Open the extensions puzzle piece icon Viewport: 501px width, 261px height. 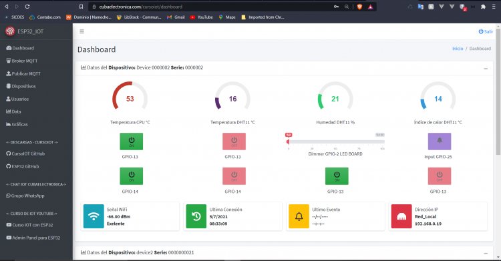[483, 7]
